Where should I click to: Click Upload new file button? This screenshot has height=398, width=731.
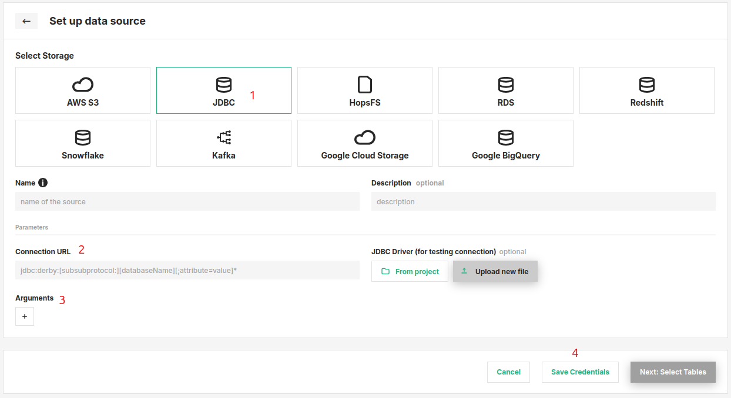pos(495,271)
